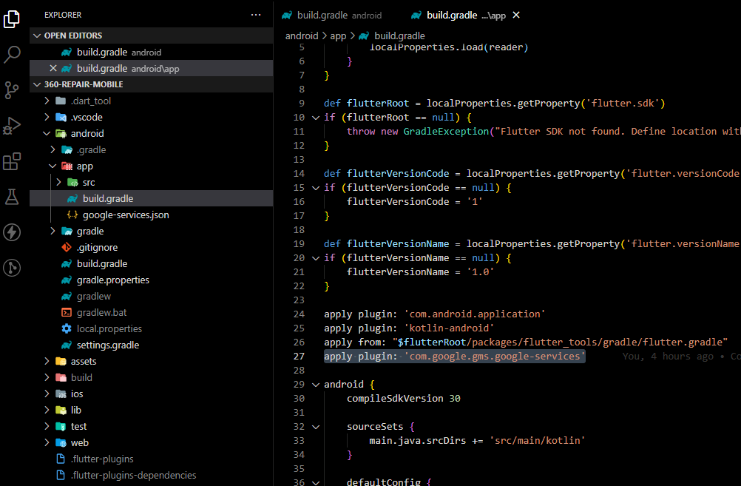Collapse the android folder in tree
Screen dimensions: 741x486
(x=47, y=134)
